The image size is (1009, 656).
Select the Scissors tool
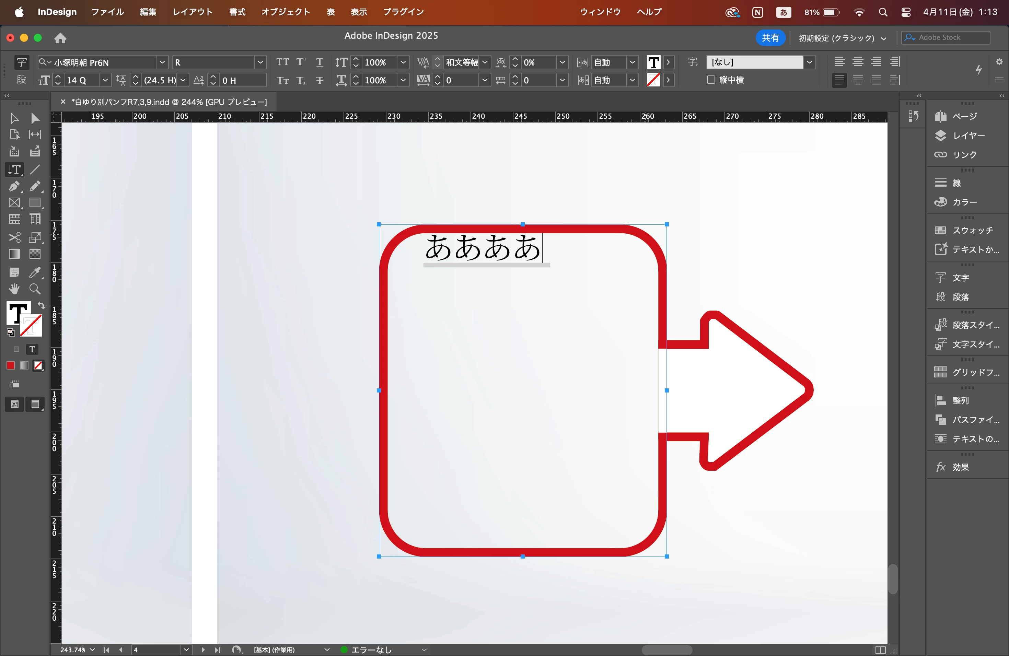click(x=14, y=237)
